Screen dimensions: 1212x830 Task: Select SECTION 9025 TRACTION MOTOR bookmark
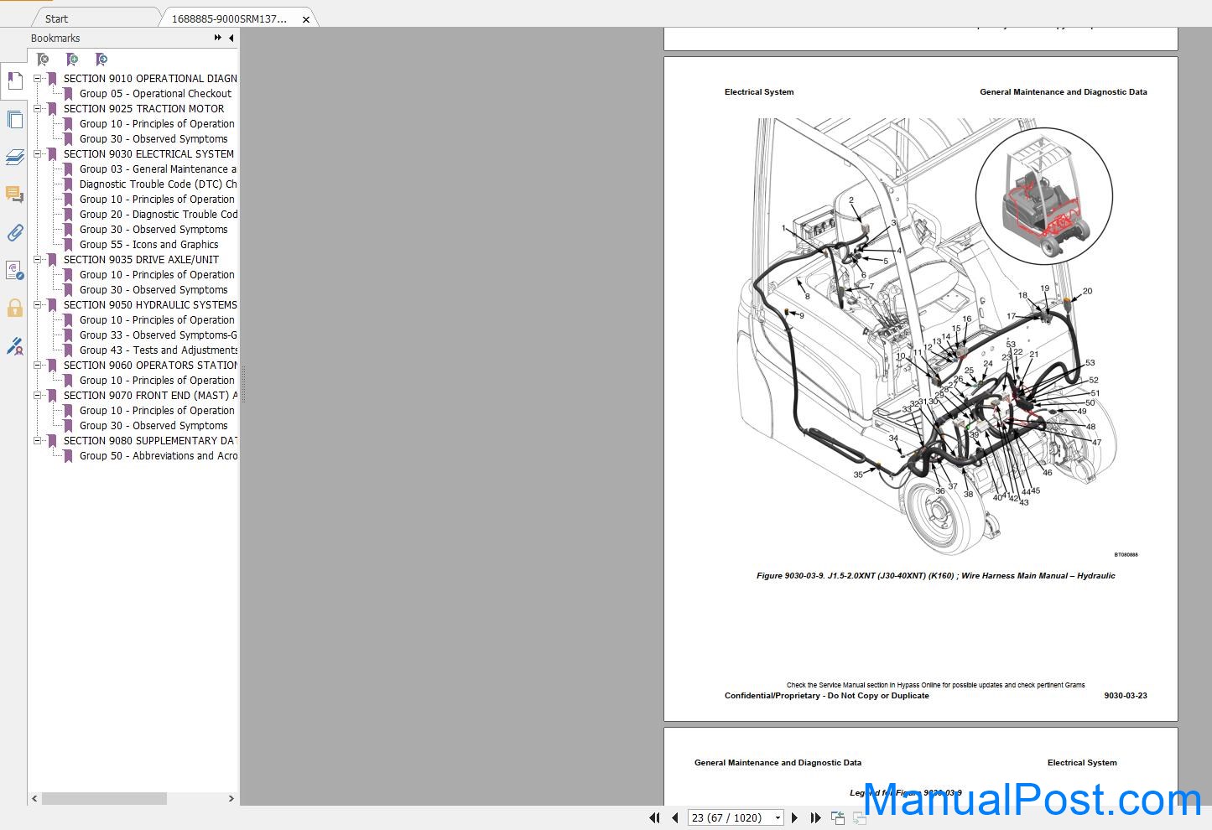point(143,108)
